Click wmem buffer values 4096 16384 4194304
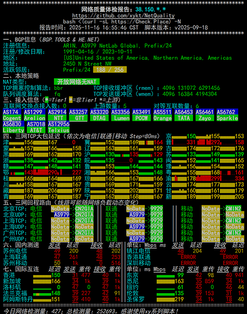This screenshot has height=314, width=247. (190, 94)
